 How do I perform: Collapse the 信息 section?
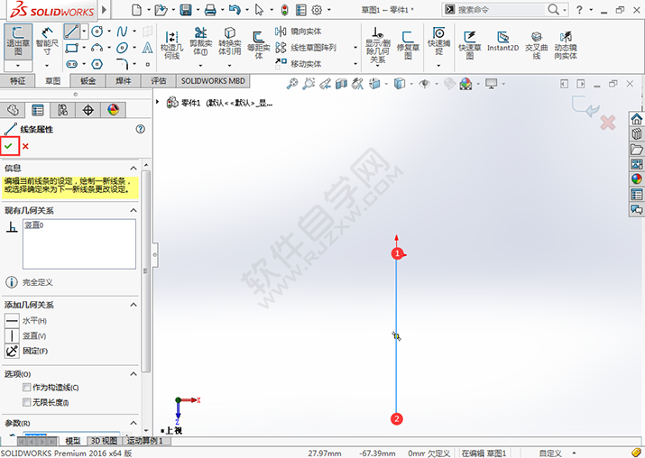(x=134, y=168)
